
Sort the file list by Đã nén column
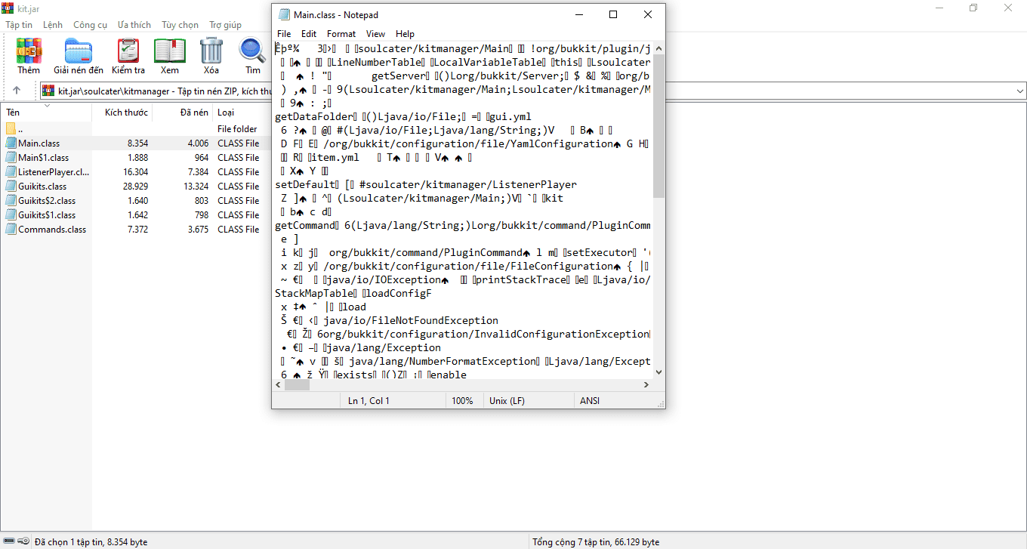point(182,113)
